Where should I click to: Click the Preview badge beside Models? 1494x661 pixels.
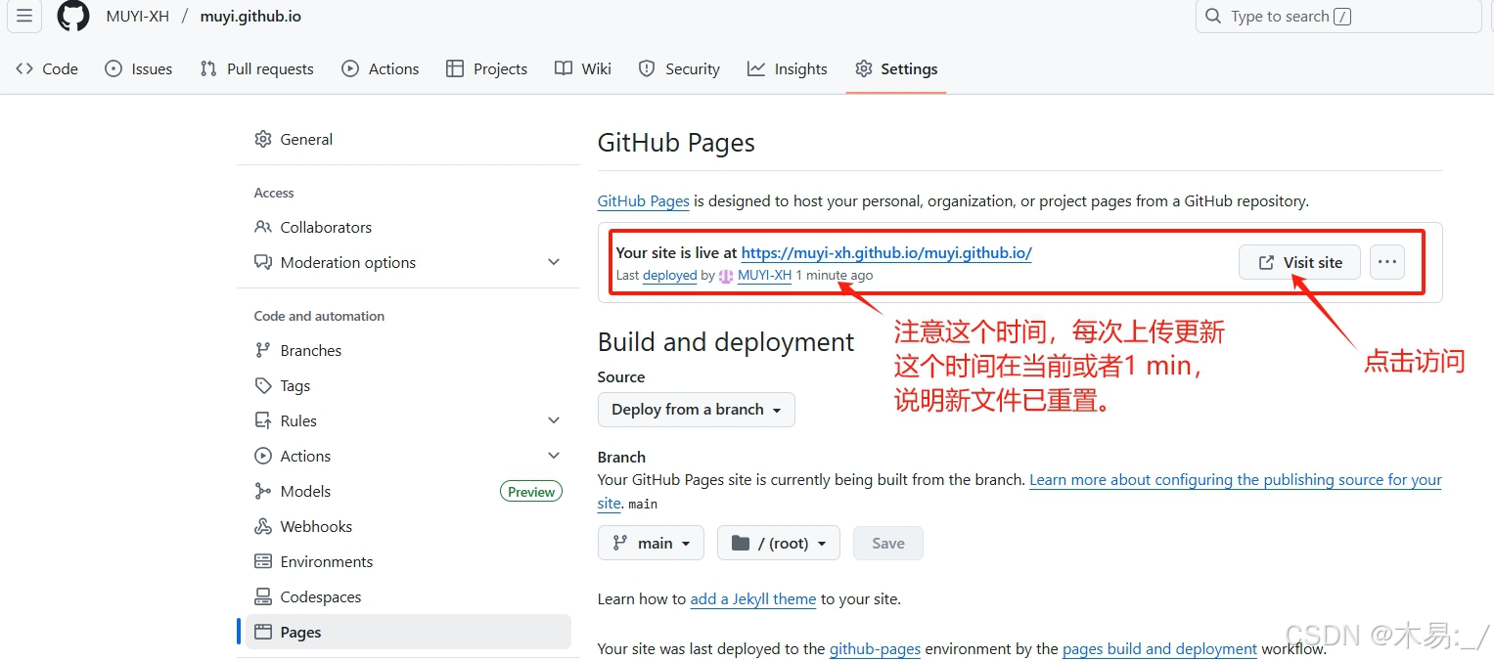531,492
